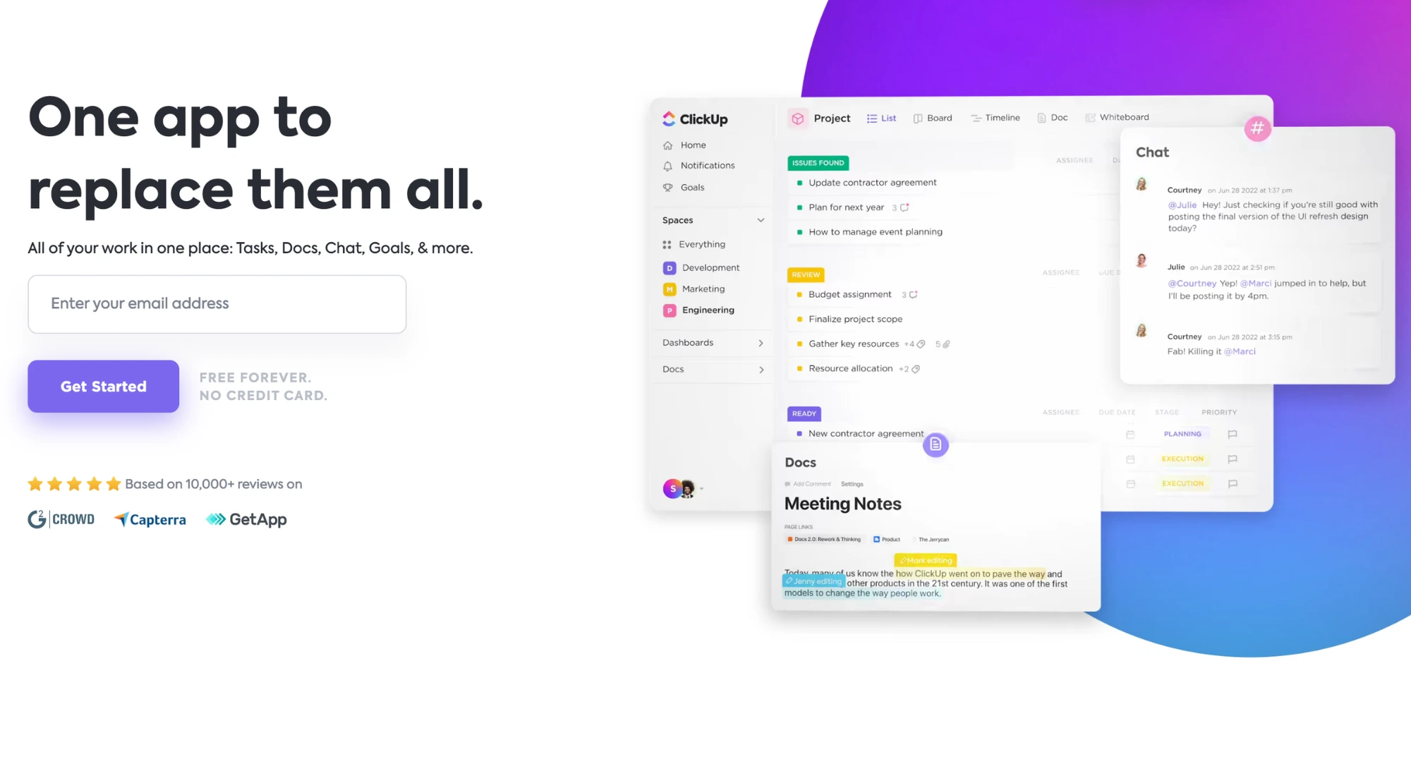Select the Everything view item
This screenshot has height=776, width=1411.
coord(702,243)
